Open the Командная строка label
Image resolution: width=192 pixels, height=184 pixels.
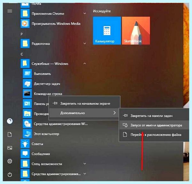point(48,94)
